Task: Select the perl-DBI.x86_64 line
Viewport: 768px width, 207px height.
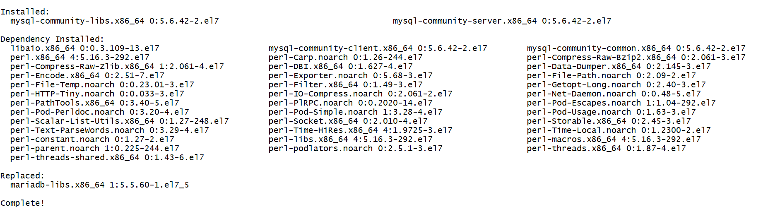Action: [x=341, y=67]
